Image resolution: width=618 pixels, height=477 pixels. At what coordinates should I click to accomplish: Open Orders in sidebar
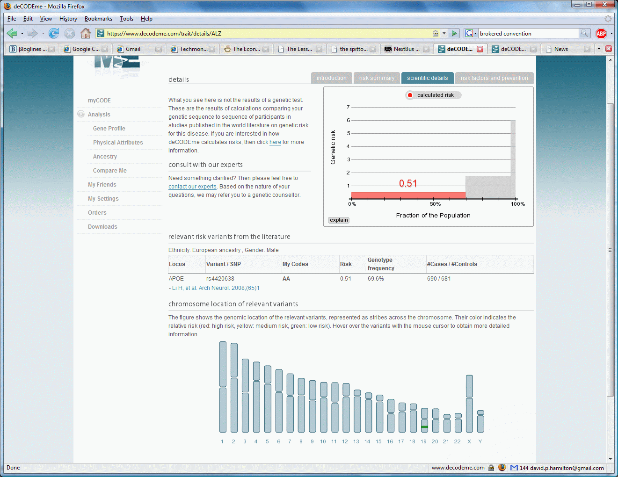[97, 213]
